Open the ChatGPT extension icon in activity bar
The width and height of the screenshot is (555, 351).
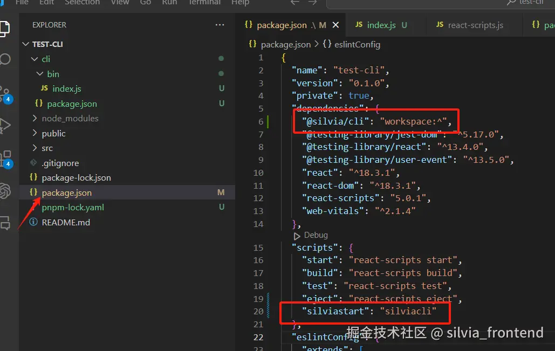(x=5, y=191)
